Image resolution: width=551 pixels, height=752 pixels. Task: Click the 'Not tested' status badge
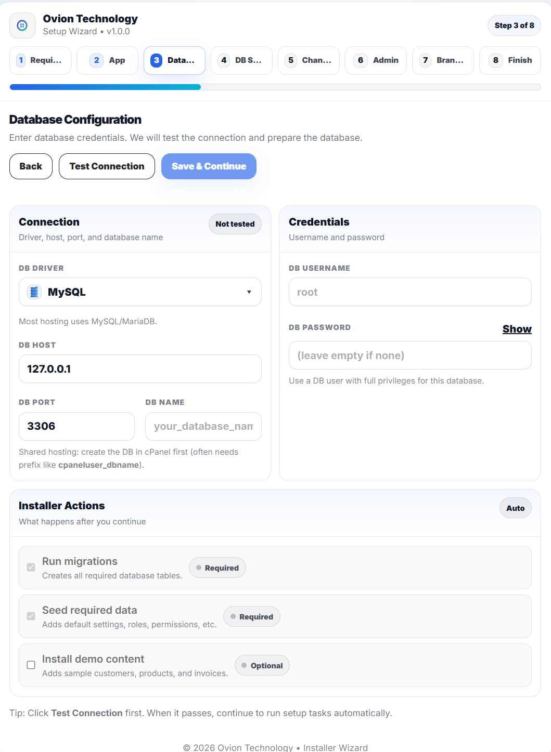235,224
